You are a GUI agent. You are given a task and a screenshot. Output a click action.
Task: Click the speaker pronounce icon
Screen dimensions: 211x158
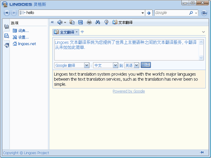[x=60, y=22]
